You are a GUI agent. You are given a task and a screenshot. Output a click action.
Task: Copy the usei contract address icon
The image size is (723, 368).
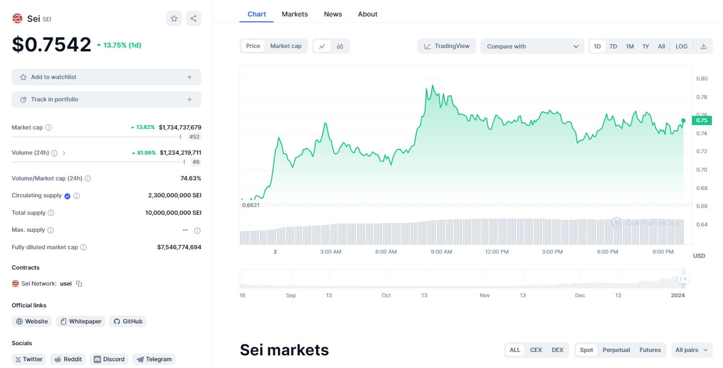tap(79, 284)
